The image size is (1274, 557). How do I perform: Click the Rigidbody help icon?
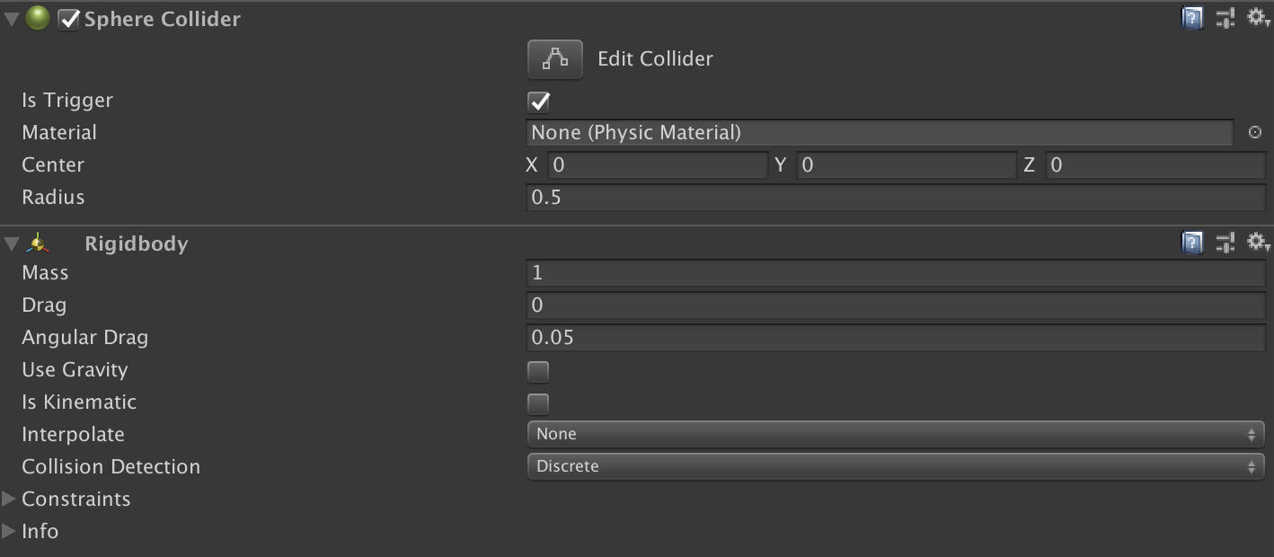(x=1191, y=241)
